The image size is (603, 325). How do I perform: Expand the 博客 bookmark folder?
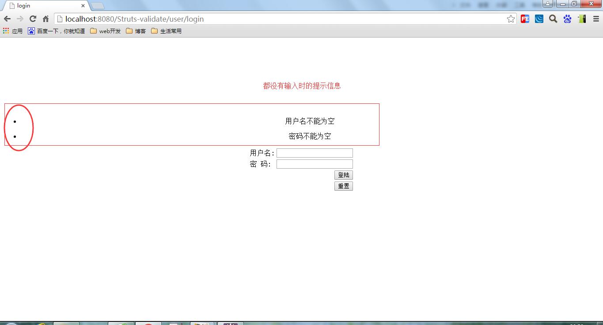tap(136, 31)
